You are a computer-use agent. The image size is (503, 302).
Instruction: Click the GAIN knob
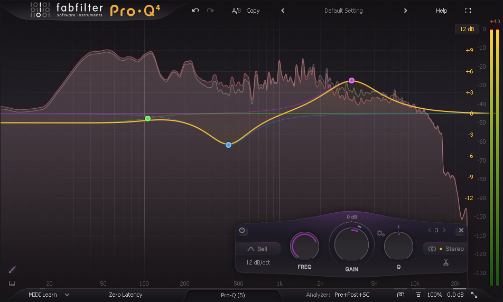(352, 242)
